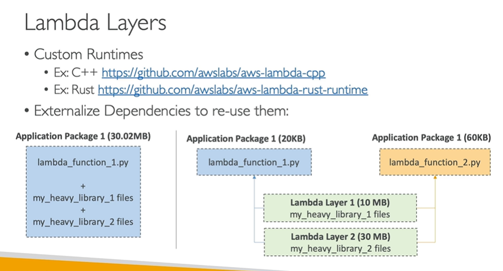Click the 'Ex: C++' label text
The width and height of the screenshot is (503, 271).
(75, 73)
